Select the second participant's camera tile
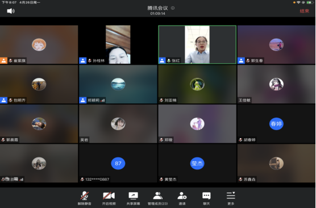The height and width of the screenshot is (208, 316). point(118,44)
